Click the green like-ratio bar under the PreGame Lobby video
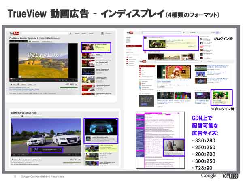This screenshot has height=182, width=243. 69,88
